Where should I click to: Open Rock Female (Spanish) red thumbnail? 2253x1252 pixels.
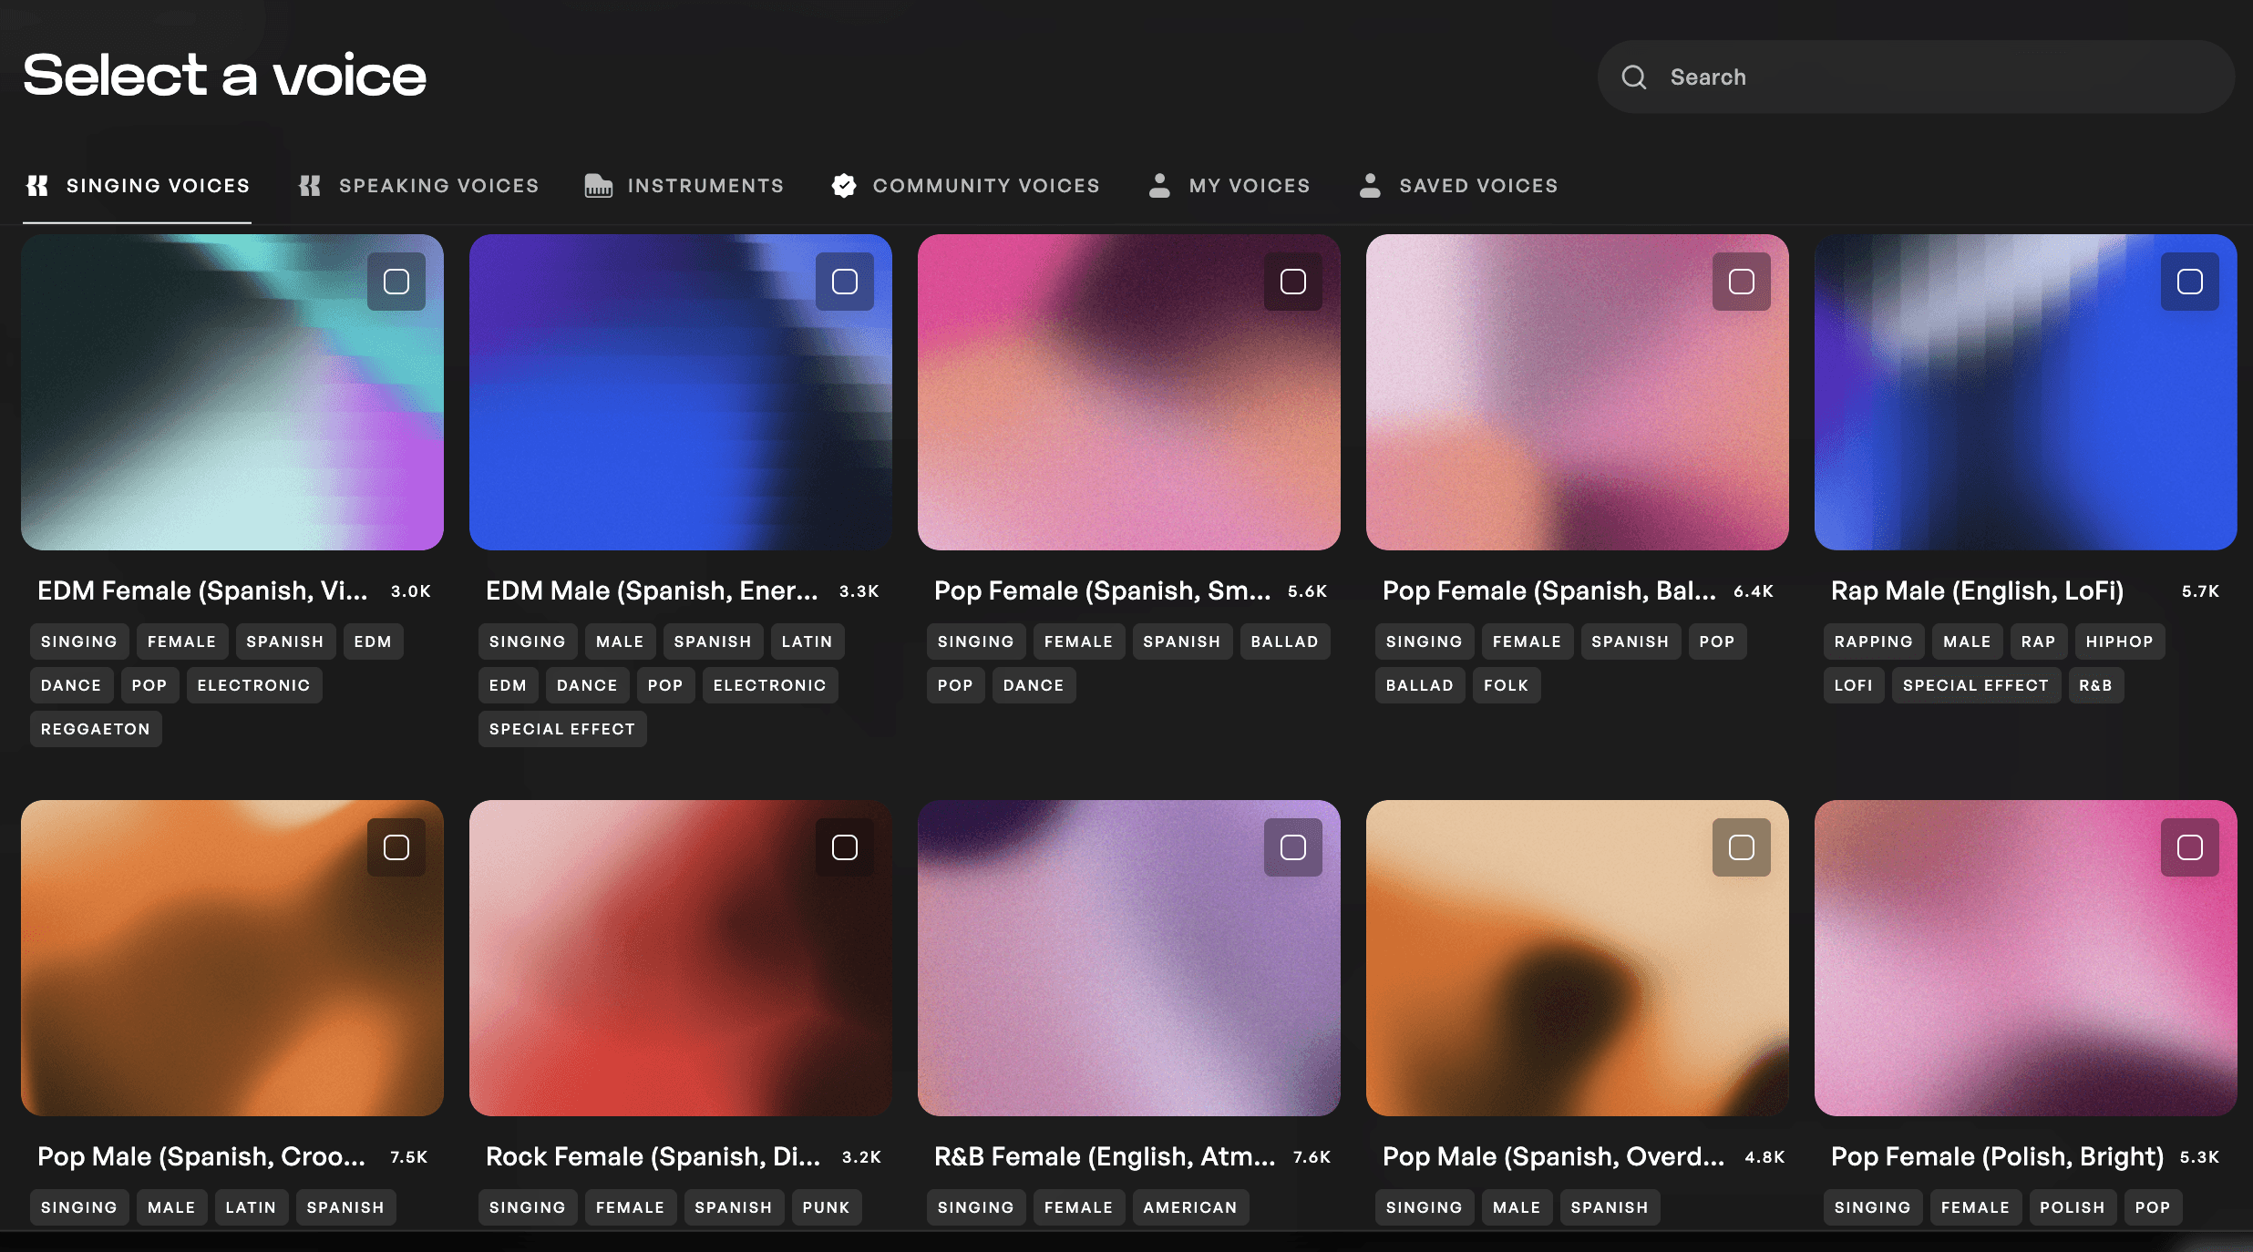pyautogui.click(x=681, y=959)
